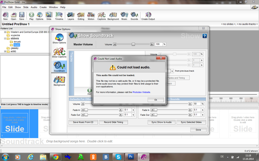Open Skype from taskbar
The width and height of the screenshot is (259, 161).
(x=118, y=157)
